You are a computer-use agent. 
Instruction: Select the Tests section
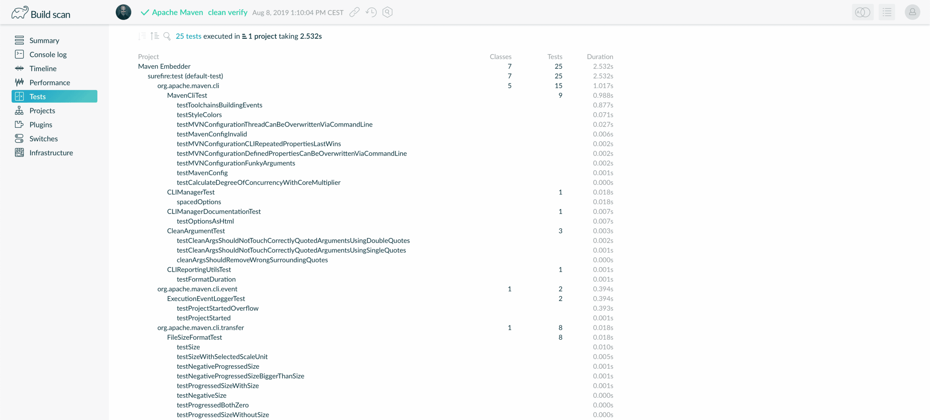pos(54,97)
